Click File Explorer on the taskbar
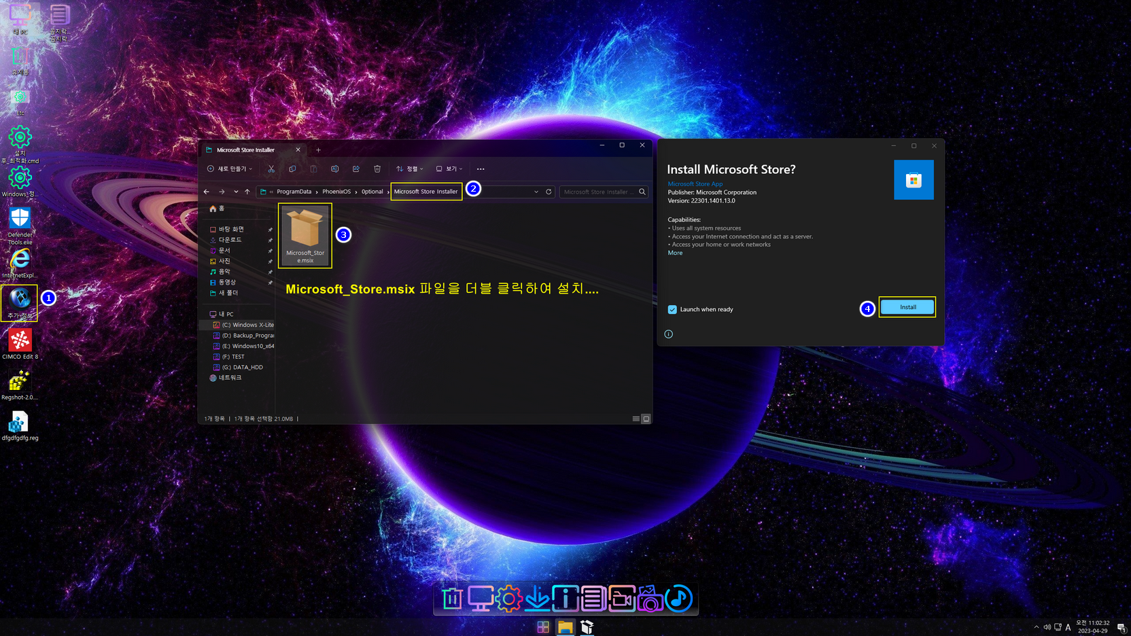 (565, 627)
